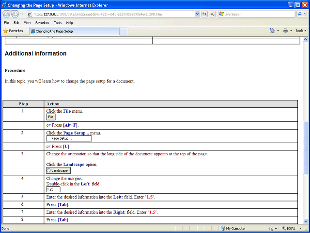
Task: Click step 6 'Press [Tab].' text
Action: (x=58, y=205)
